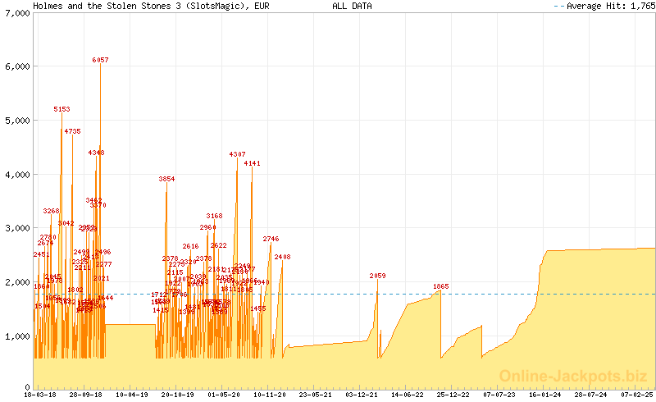Select the 2746 hit value label
656x402 pixels.
[271, 239]
